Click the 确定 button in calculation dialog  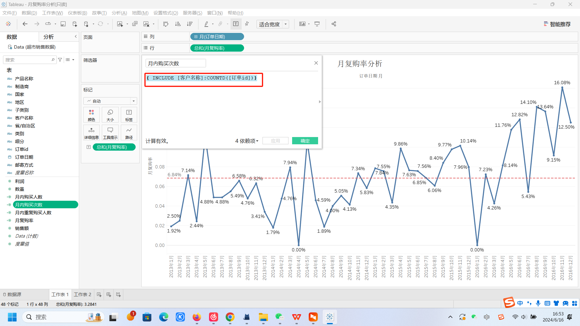tap(305, 141)
